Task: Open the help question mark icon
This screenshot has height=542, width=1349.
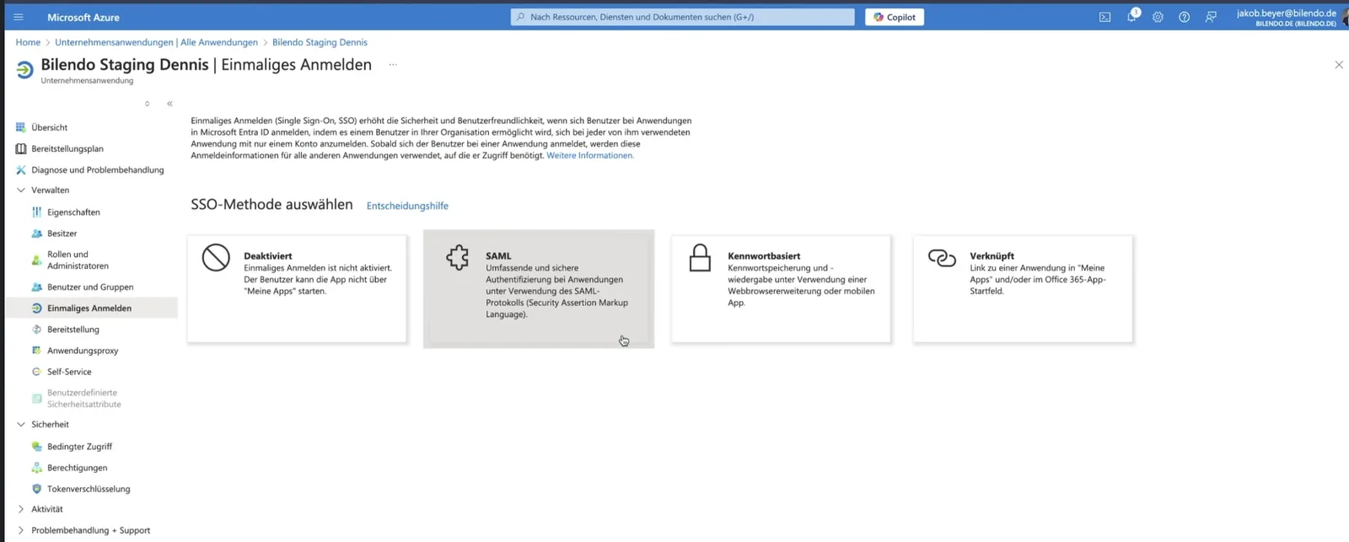Action: [1184, 17]
